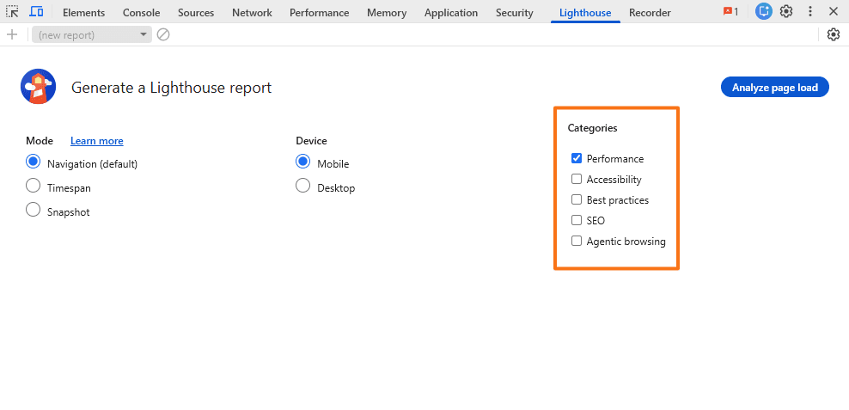Open the Learn more link

pyautogui.click(x=97, y=141)
